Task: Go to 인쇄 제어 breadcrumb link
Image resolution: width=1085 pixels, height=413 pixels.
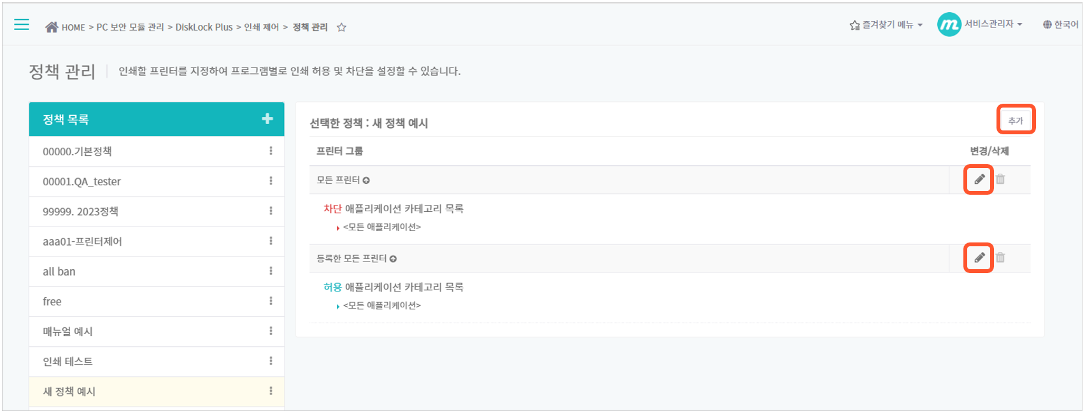Action: (x=262, y=27)
